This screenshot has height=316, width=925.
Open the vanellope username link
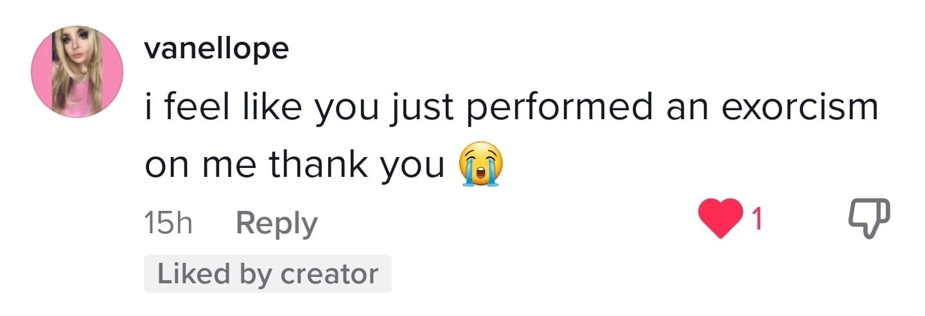[216, 48]
